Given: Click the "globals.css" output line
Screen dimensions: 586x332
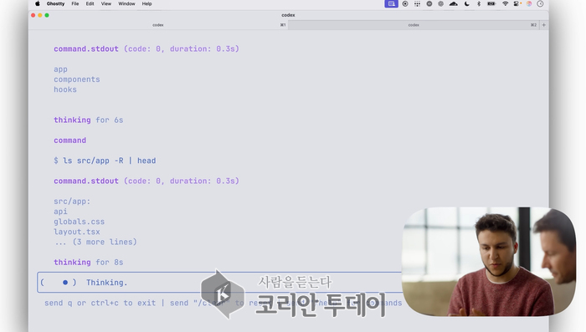Looking at the screenshot, I should click(x=79, y=222).
